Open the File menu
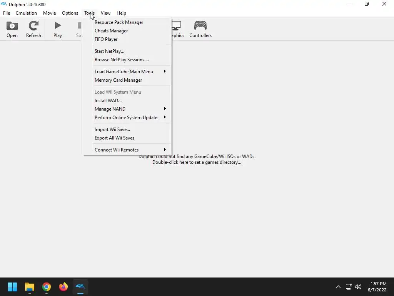This screenshot has width=394, height=296. click(x=7, y=13)
